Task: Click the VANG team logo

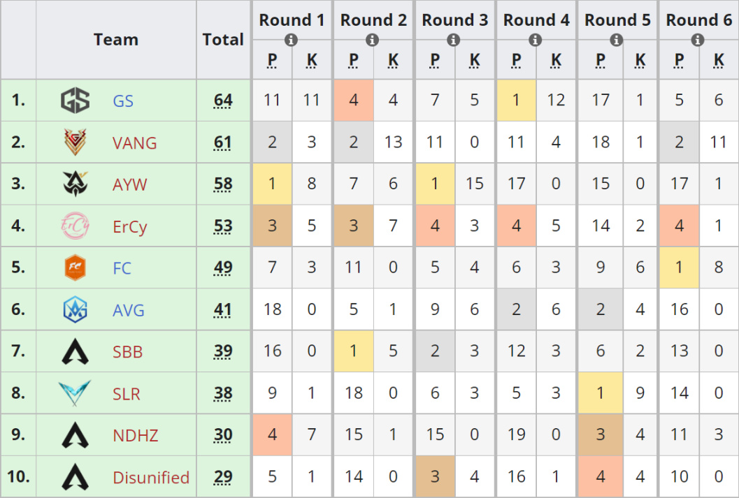Action: [74, 142]
